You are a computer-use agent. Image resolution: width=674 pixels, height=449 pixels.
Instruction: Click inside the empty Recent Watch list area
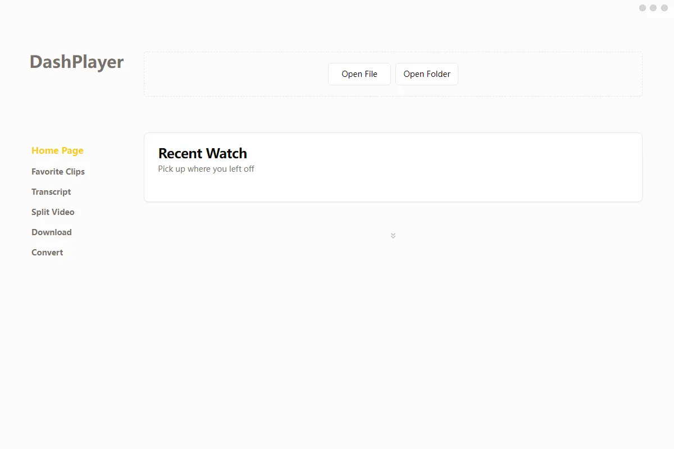[393, 188]
